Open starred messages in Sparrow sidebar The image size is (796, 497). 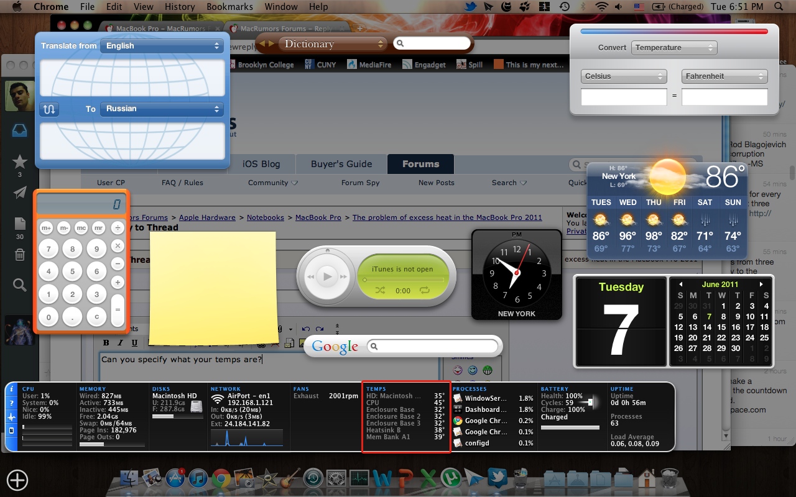[20, 162]
